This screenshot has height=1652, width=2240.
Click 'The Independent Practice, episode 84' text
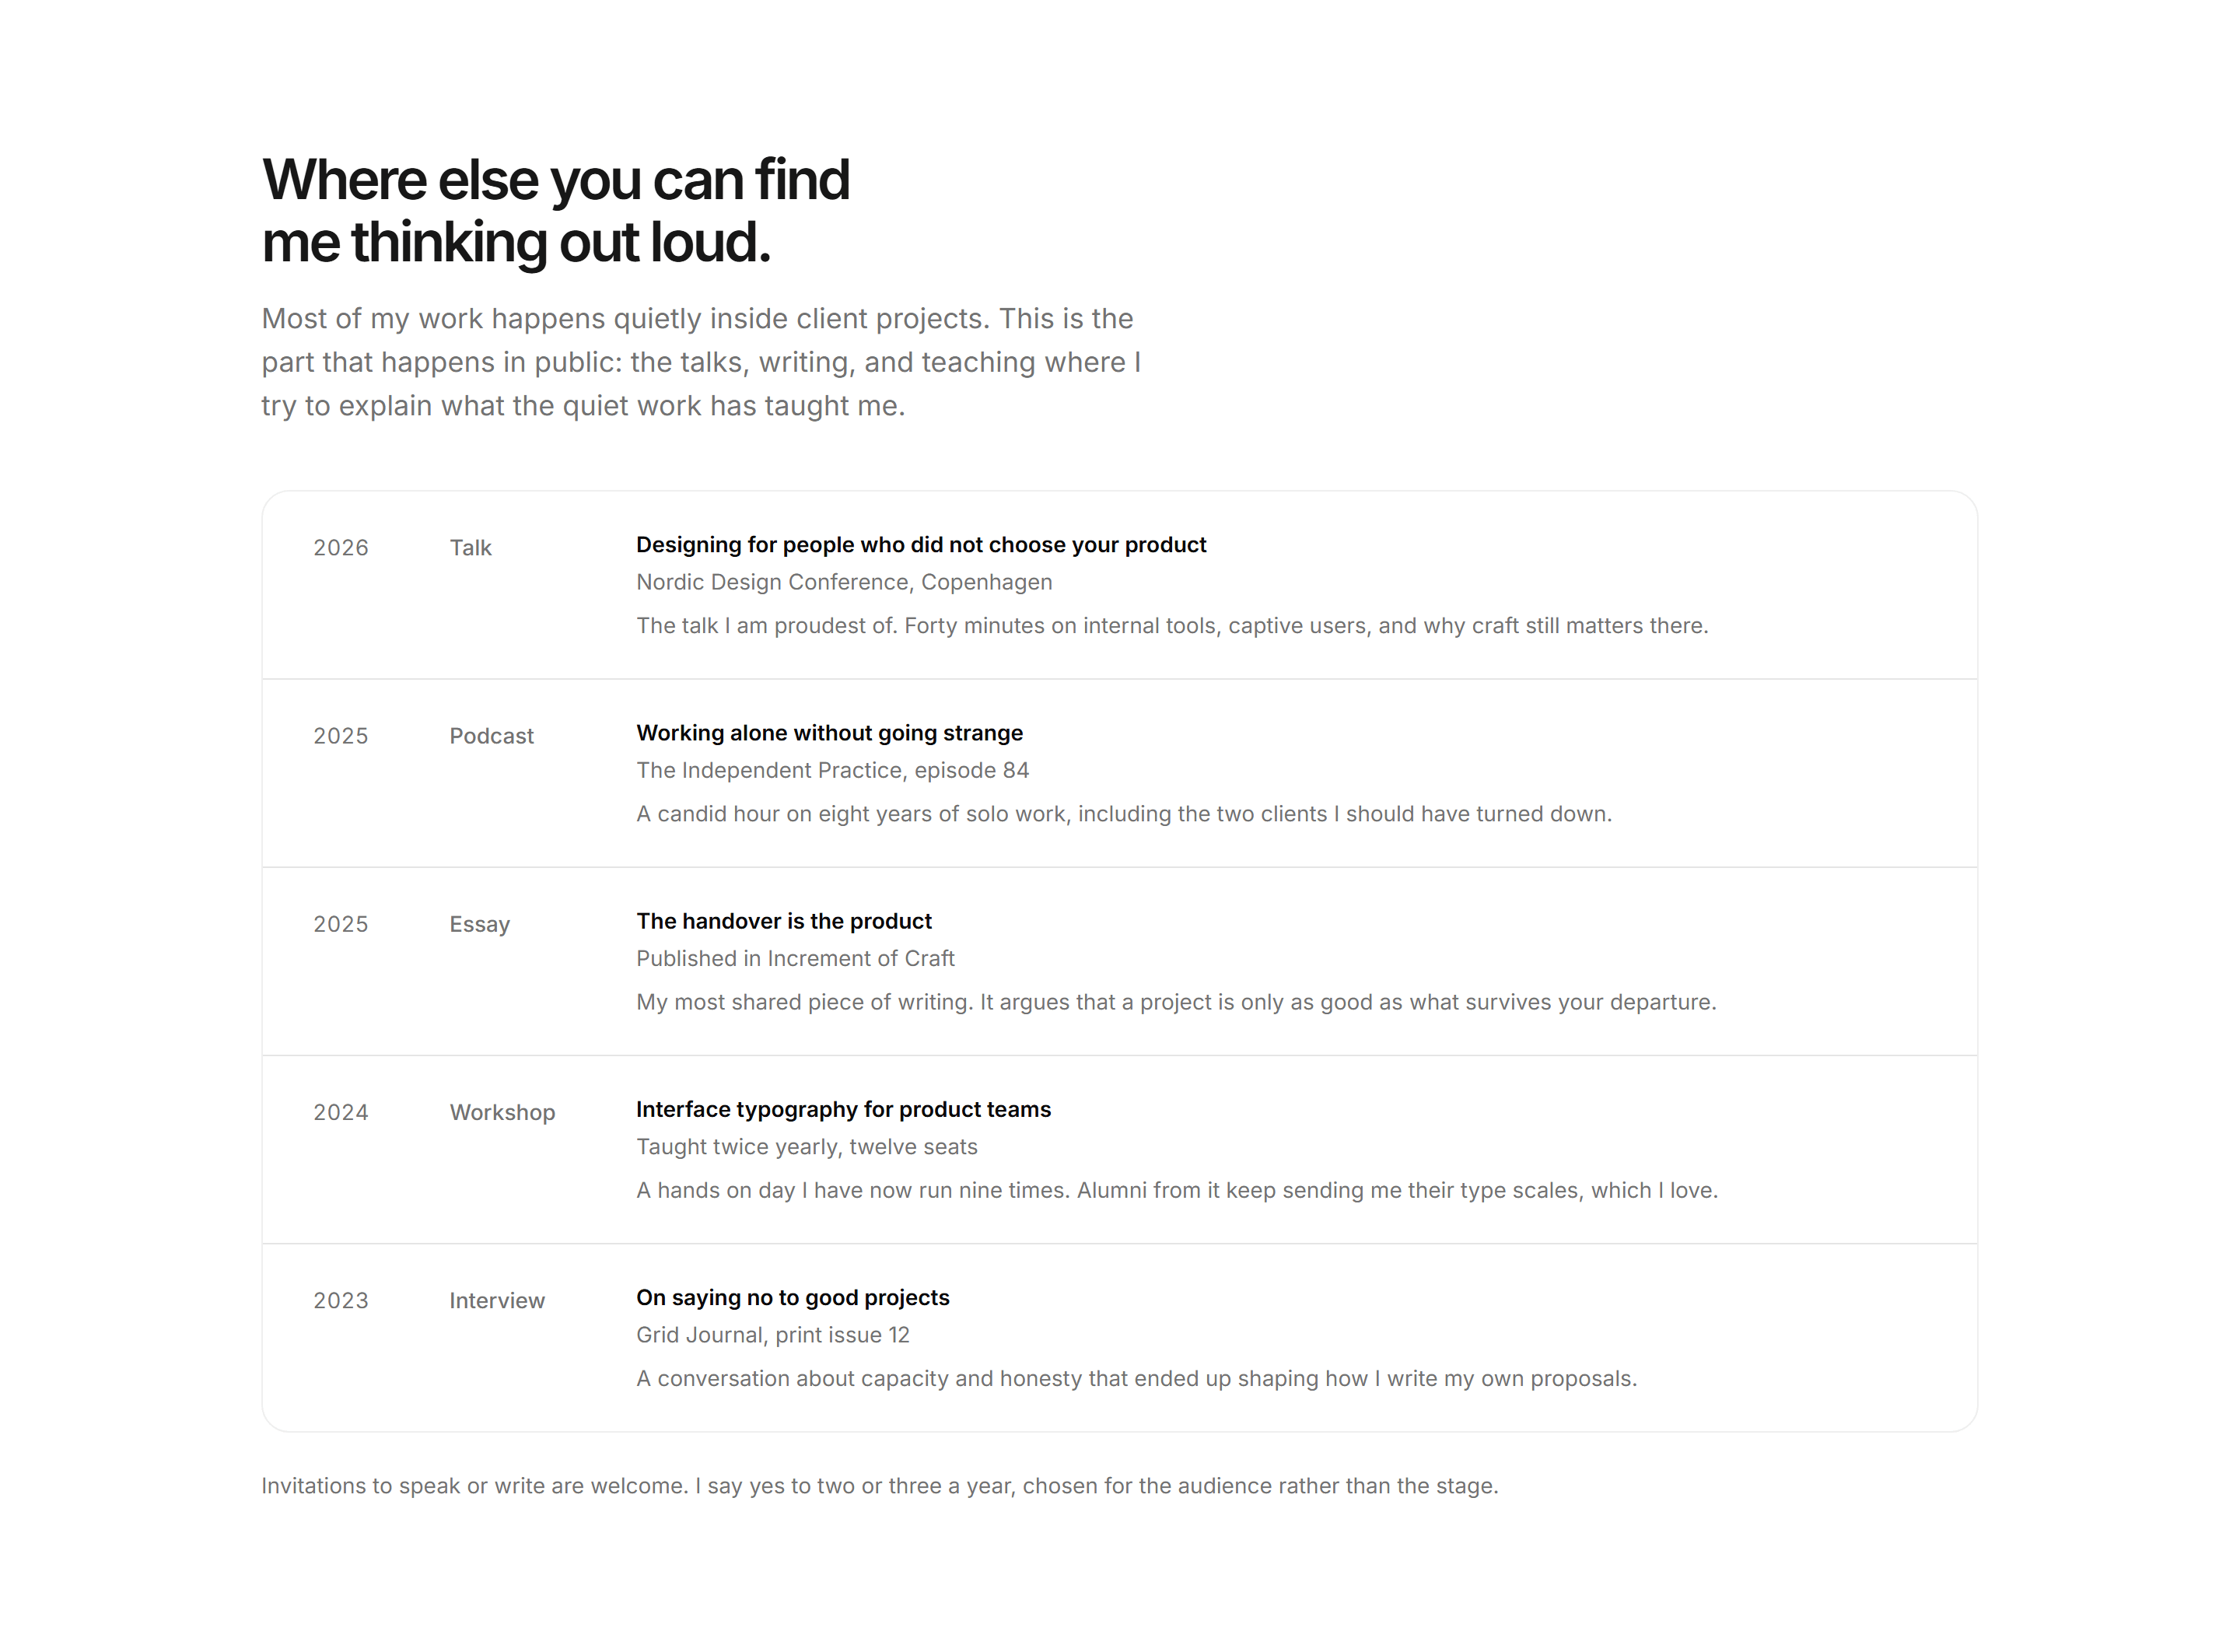832,770
